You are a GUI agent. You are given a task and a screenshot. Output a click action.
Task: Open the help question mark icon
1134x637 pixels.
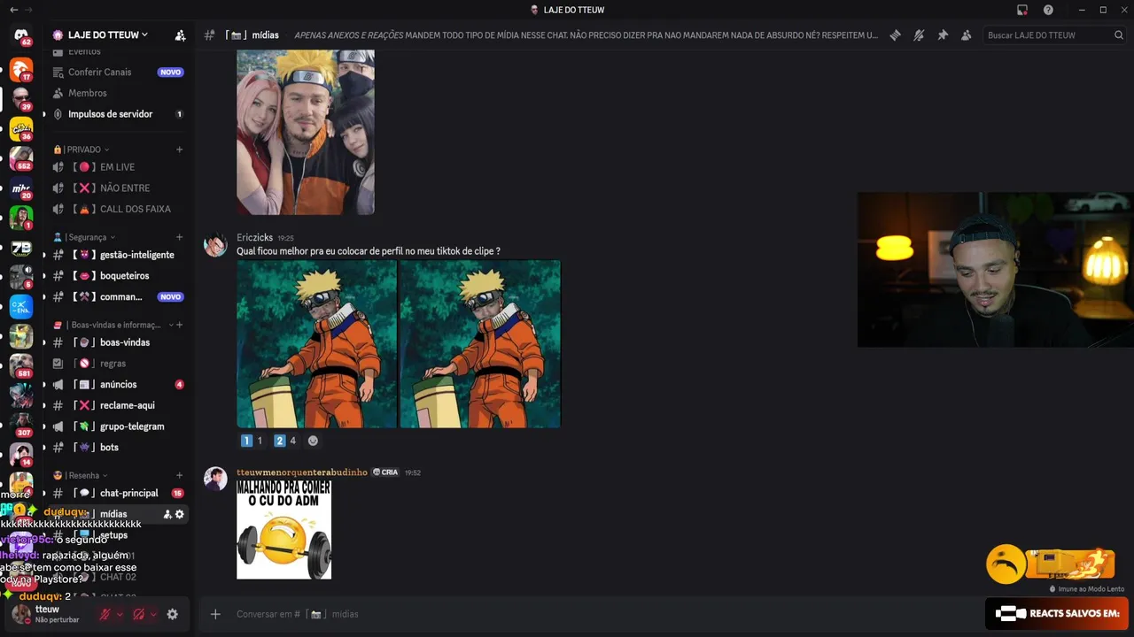click(x=1048, y=10)
